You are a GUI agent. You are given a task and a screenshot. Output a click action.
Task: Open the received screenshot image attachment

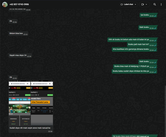(x=31, y=103)
